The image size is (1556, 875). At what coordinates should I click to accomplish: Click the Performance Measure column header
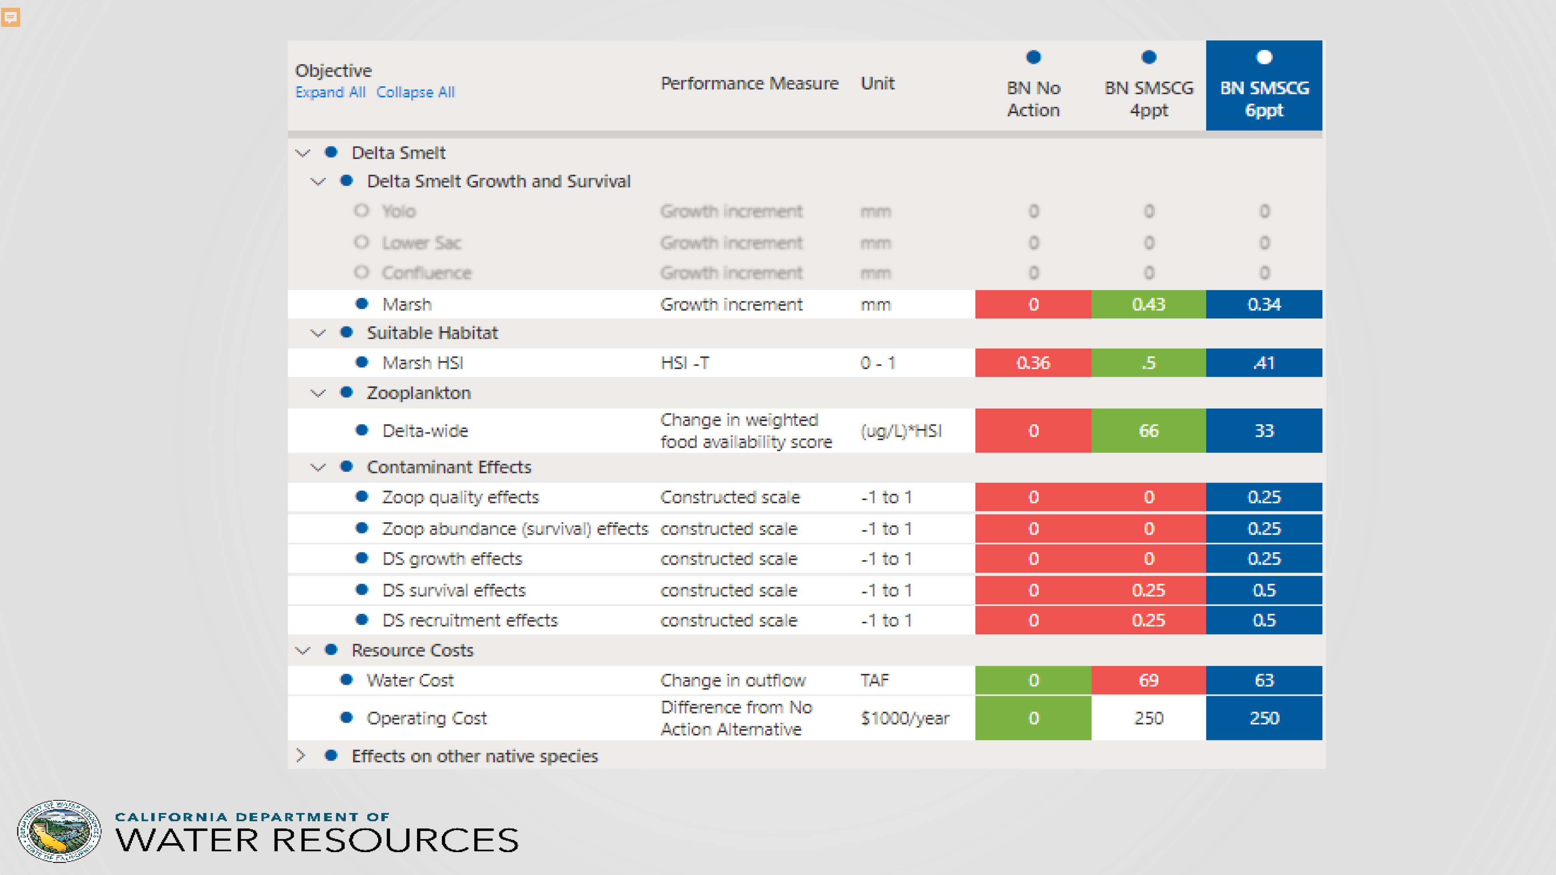[x=750, y=83]
